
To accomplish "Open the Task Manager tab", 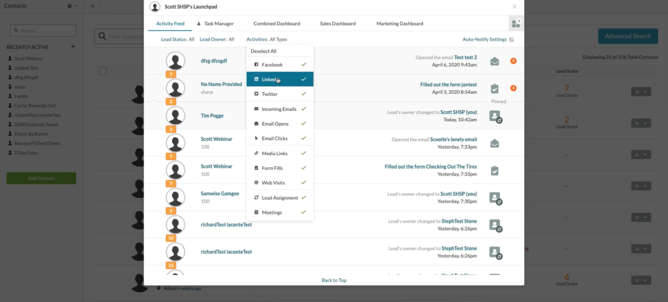I will click(218, 24).
